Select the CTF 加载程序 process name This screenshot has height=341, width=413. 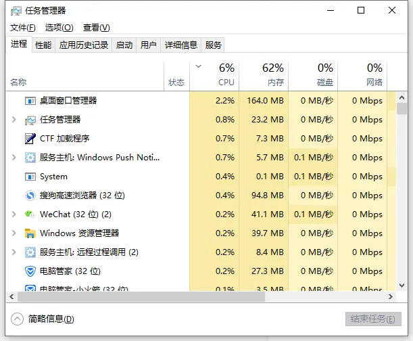pos(64,139)
